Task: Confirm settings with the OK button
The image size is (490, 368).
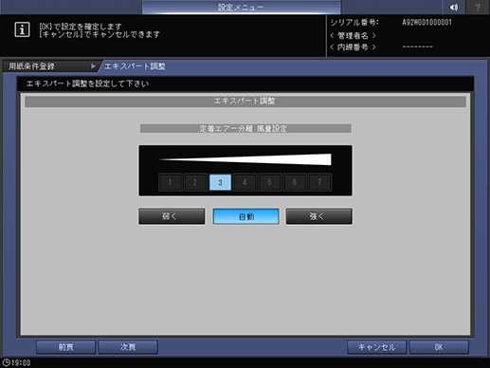Action: point(439,347)
